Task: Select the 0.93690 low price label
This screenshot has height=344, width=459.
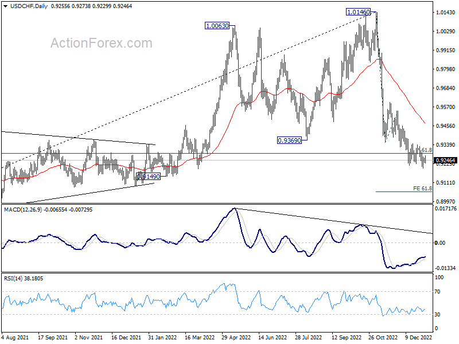Action: pos(290,140)
